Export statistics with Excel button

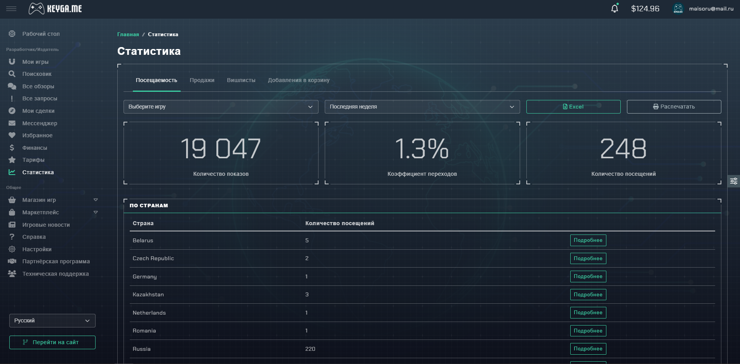click(x=573, y=107)
